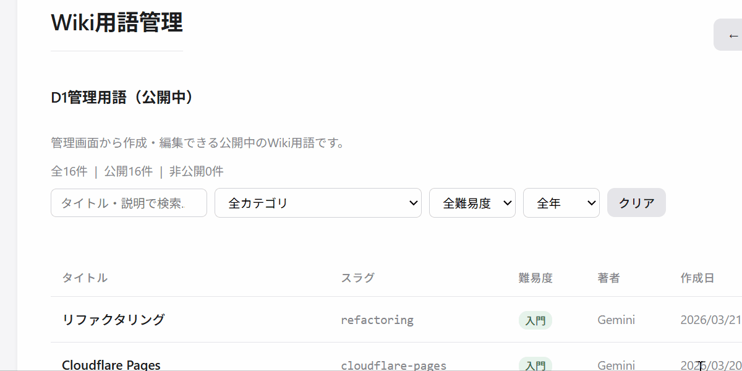Click the cloudflare-pages slug text

393,365
